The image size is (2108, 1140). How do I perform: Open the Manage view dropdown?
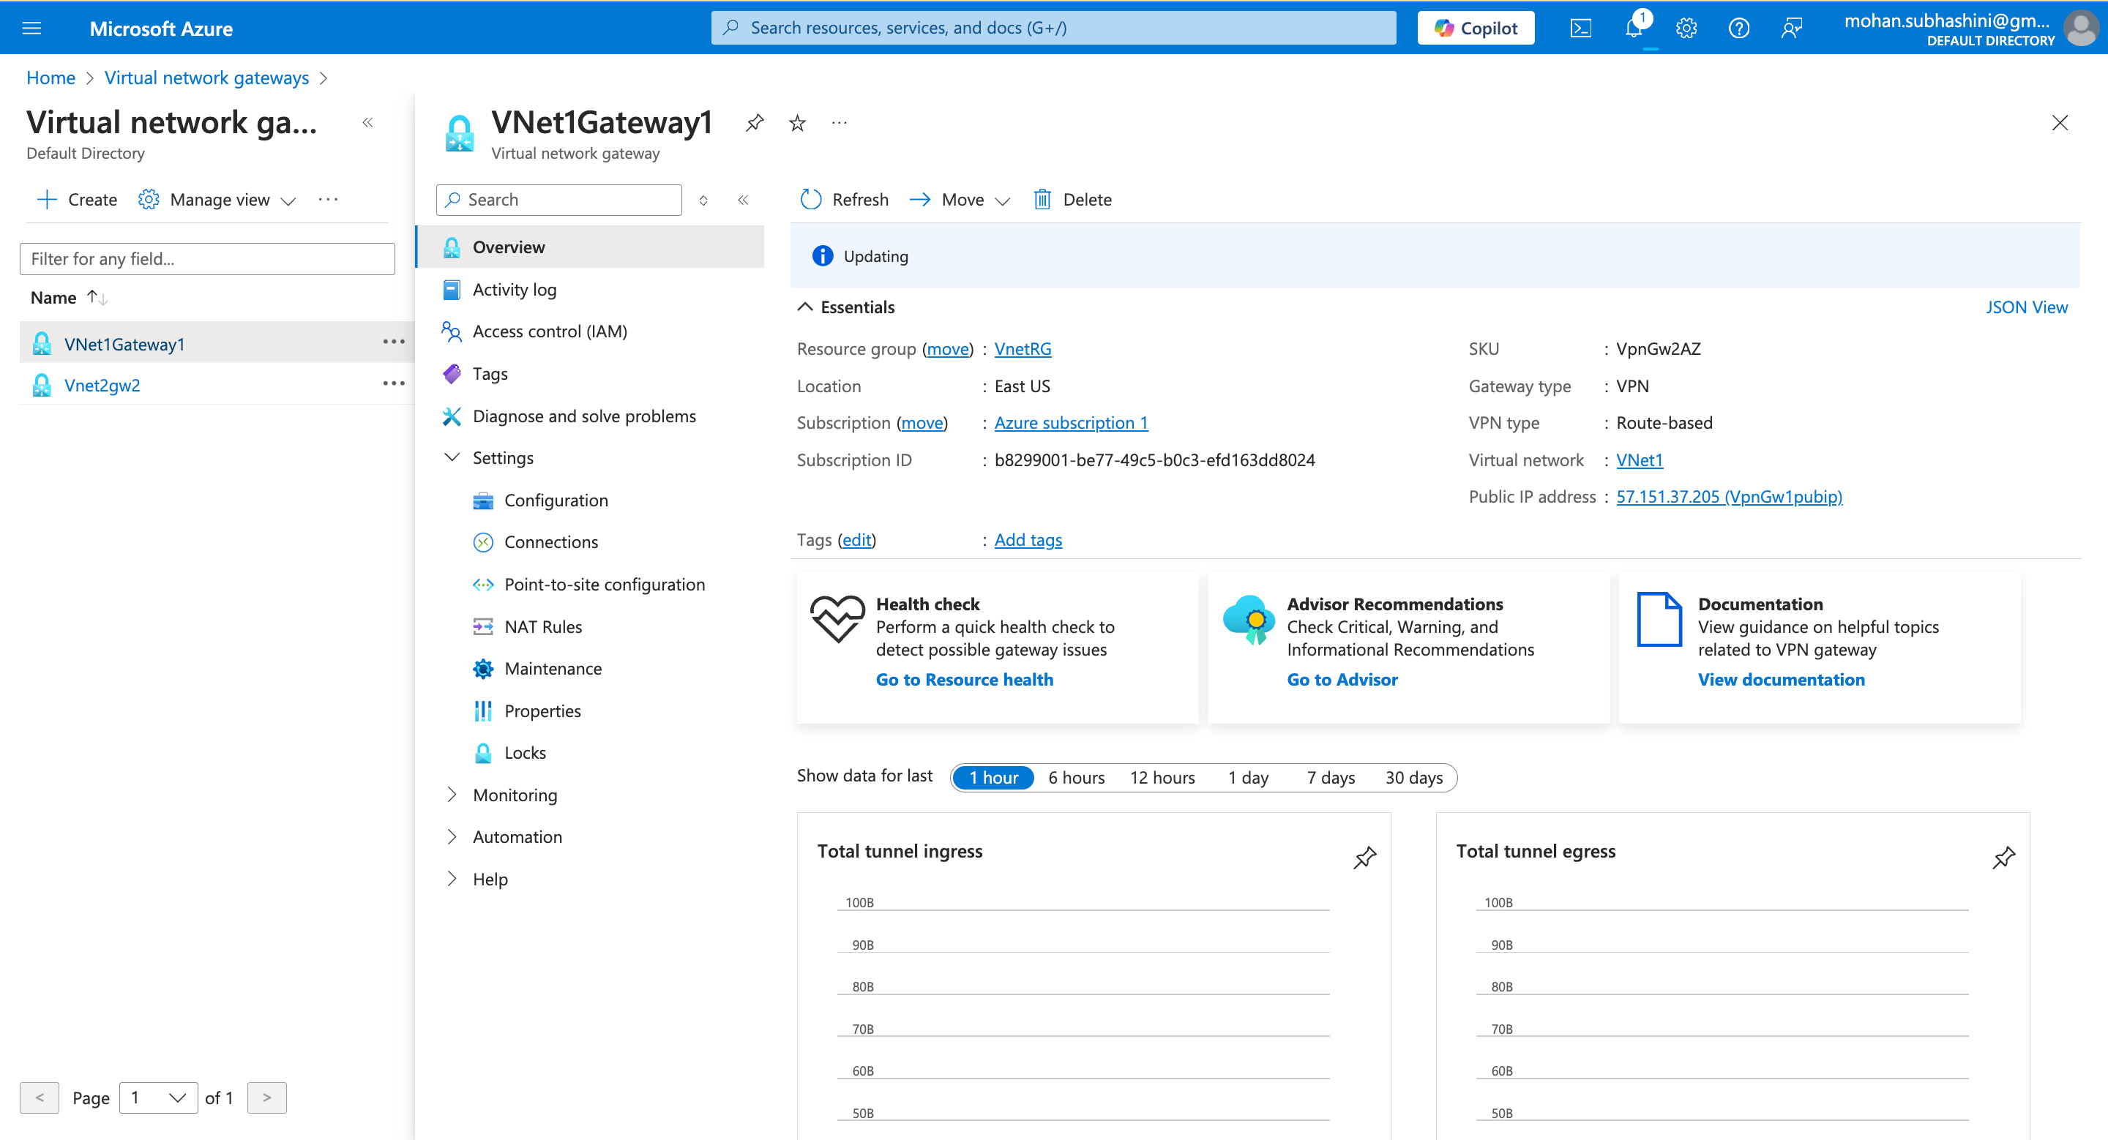[219, 199]
